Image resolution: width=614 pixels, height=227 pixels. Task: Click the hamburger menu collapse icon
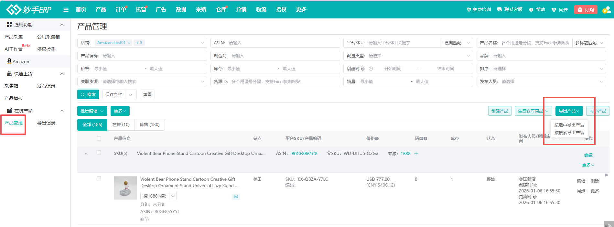[66, 10]
